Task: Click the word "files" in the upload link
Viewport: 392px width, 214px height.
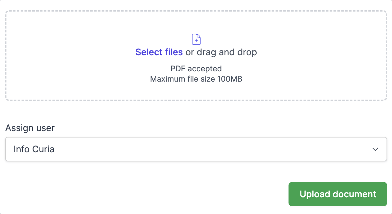Action: 174,52
